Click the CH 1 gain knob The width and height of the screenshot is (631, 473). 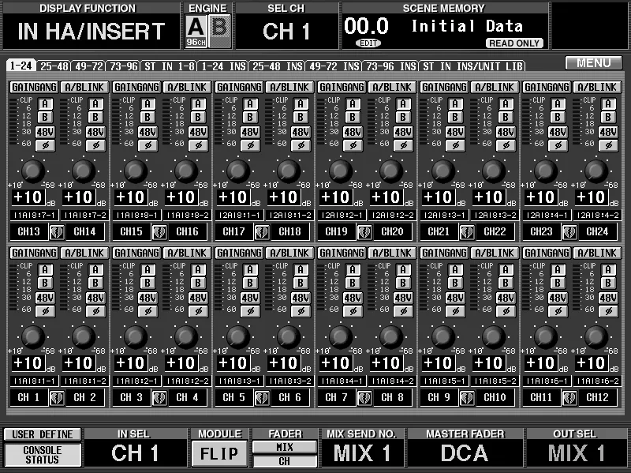pyautogui.click(x=33, y=337)
